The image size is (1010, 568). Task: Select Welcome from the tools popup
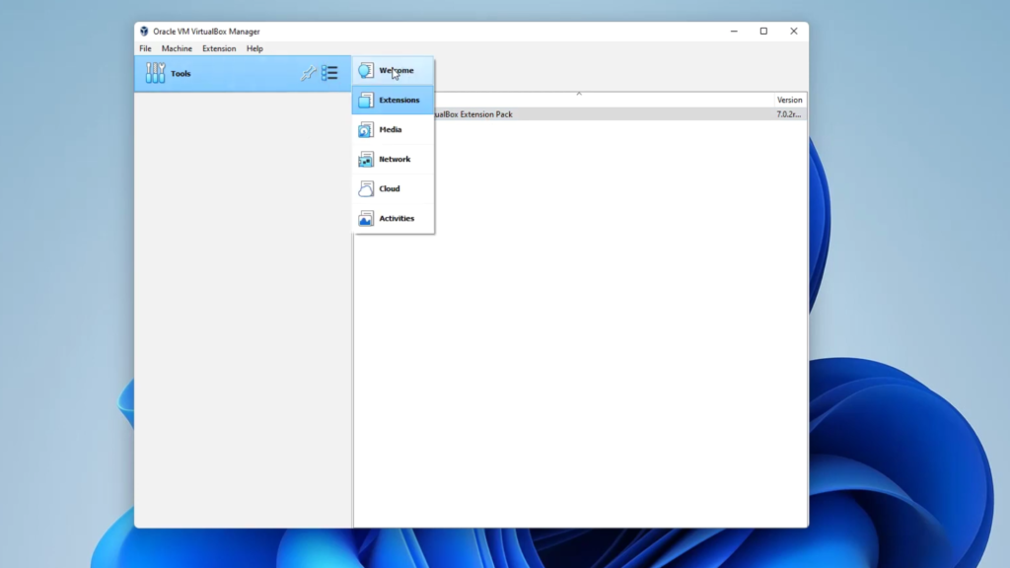point(393,70)
